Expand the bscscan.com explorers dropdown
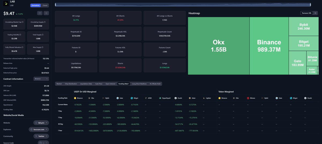The width and height of the screenshot is (322, 144). click(39, 129)
